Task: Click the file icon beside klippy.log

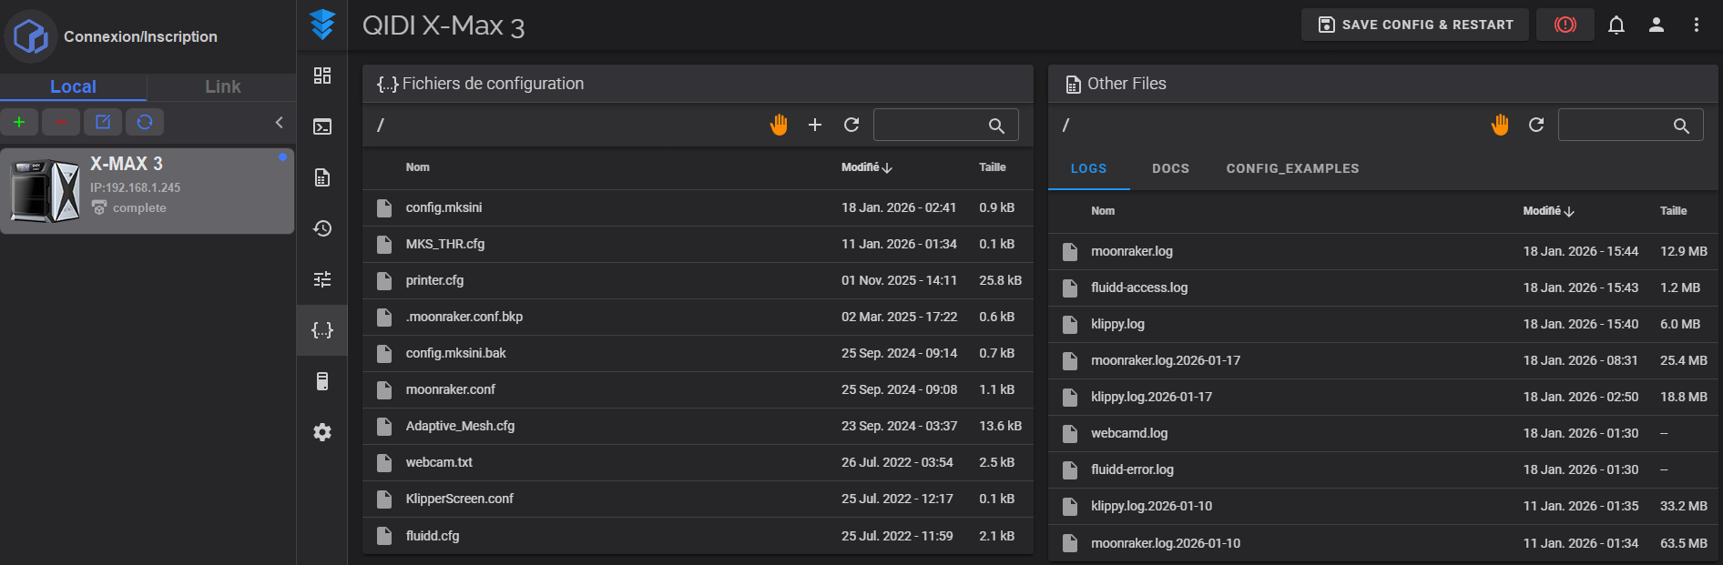Action: 1070,324
